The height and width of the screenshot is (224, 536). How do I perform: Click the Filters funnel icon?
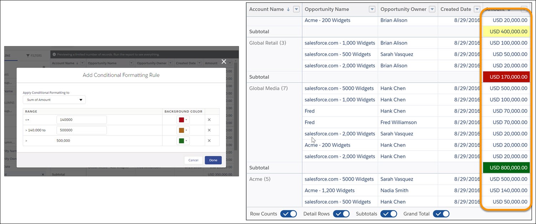click(28, 56)
